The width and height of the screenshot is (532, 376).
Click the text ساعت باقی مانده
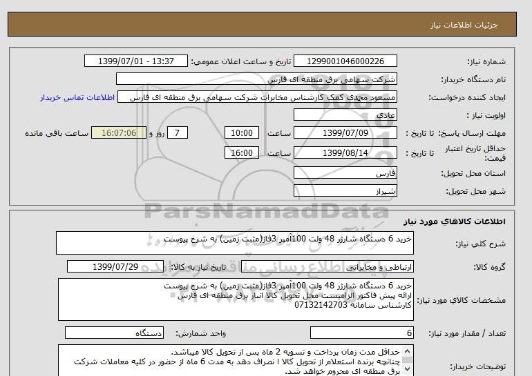(x=57, y=133)
